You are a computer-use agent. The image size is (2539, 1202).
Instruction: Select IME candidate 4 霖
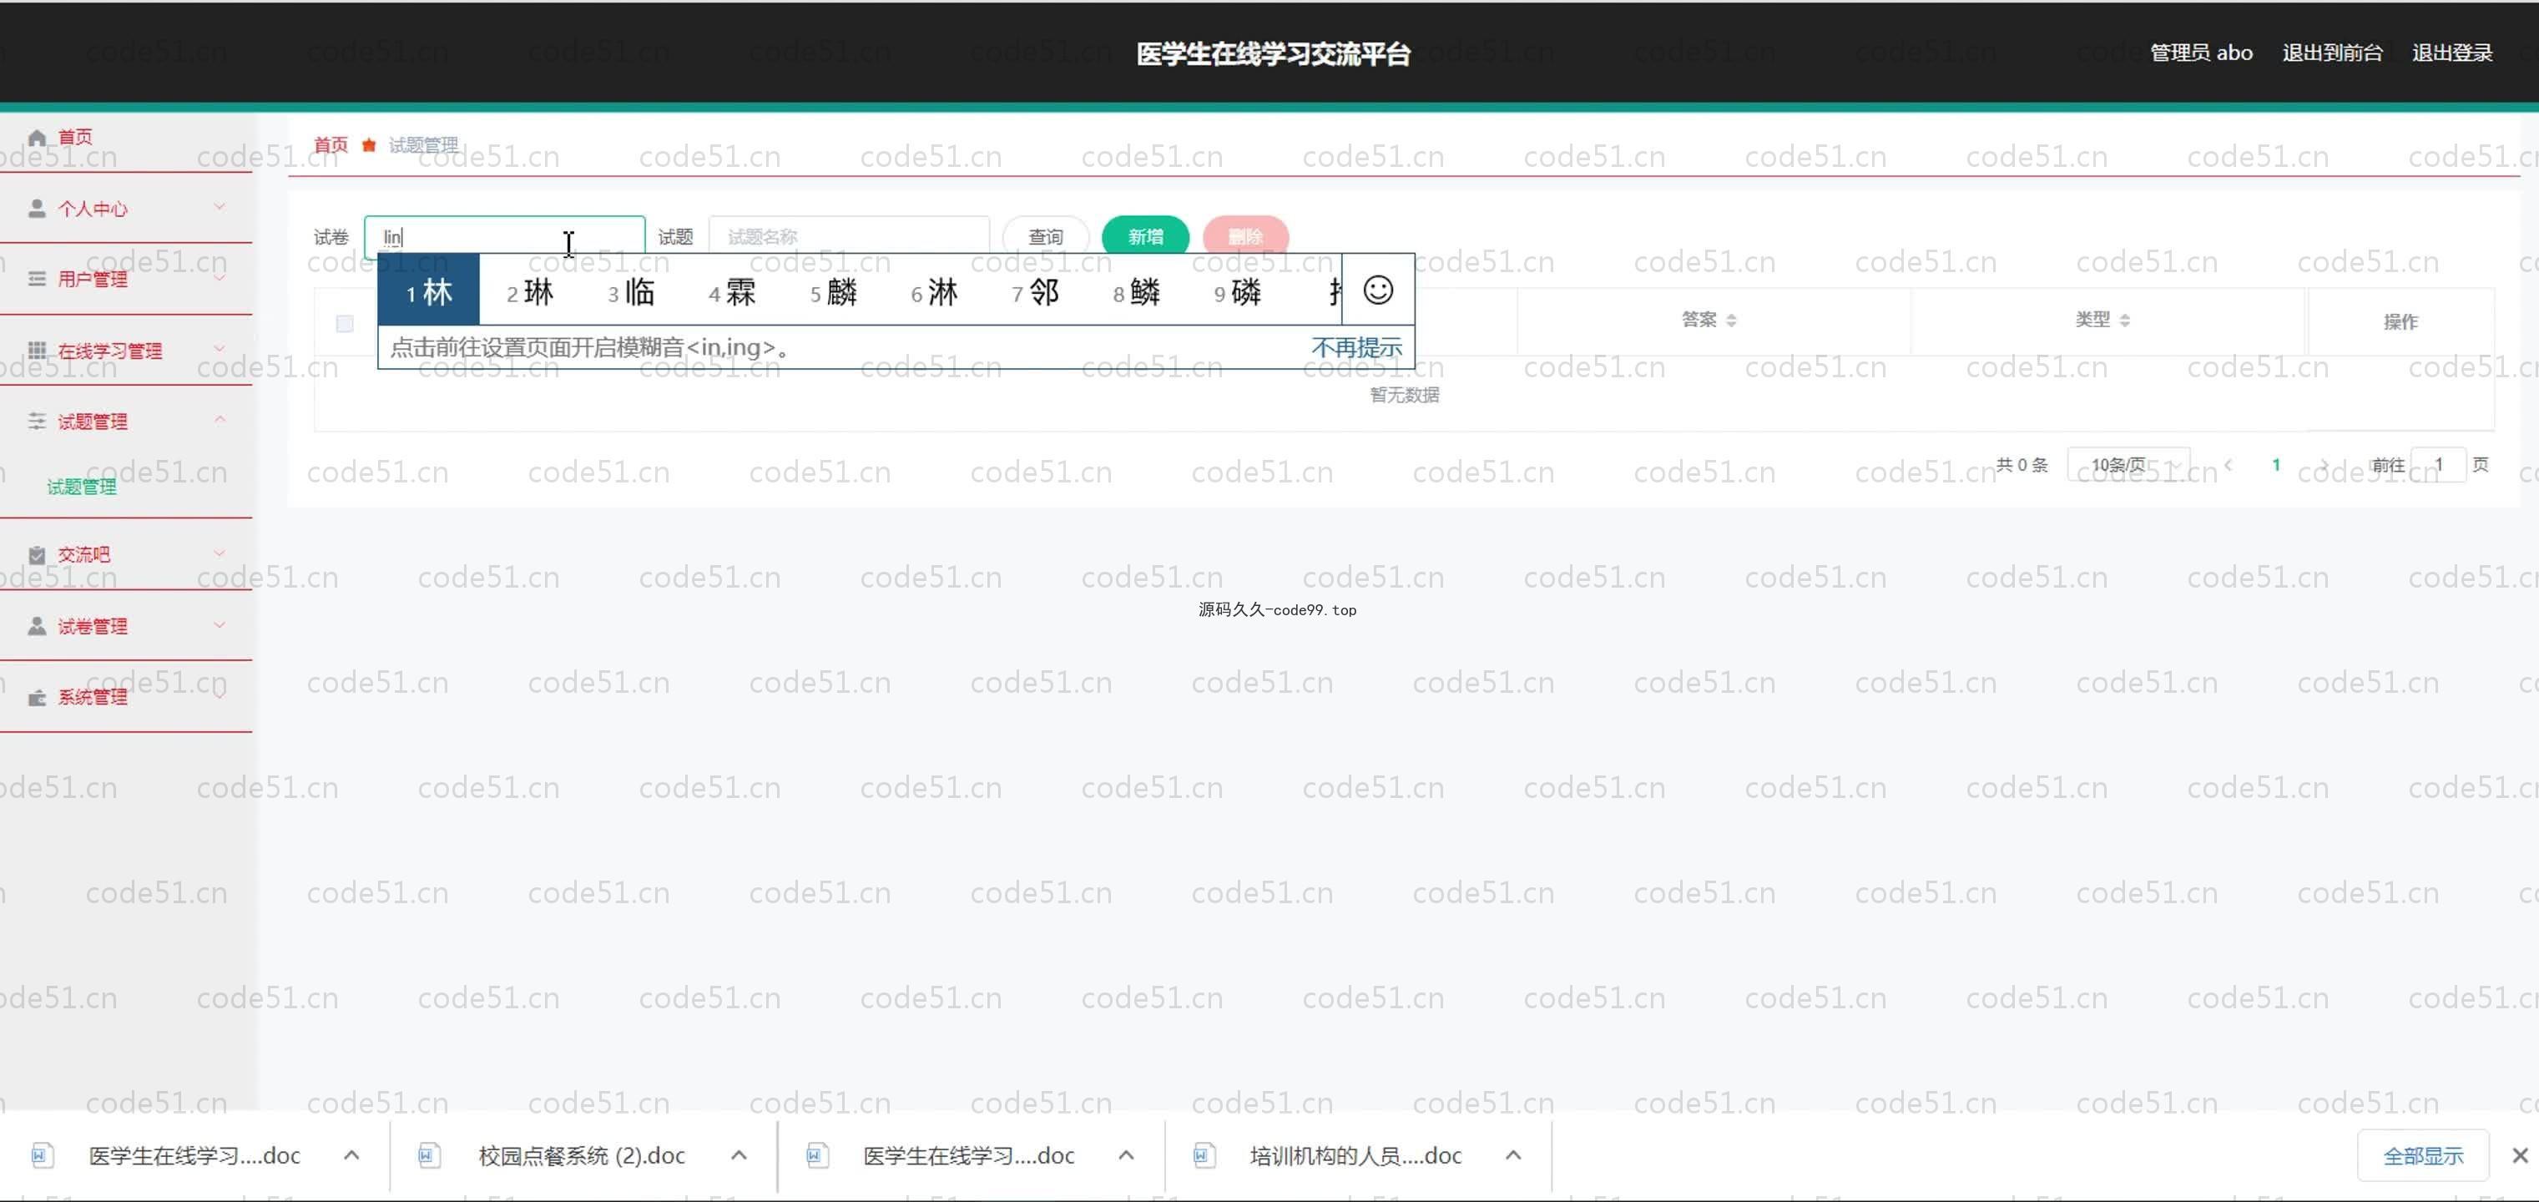pyautogui.click(x=732, y=292)
